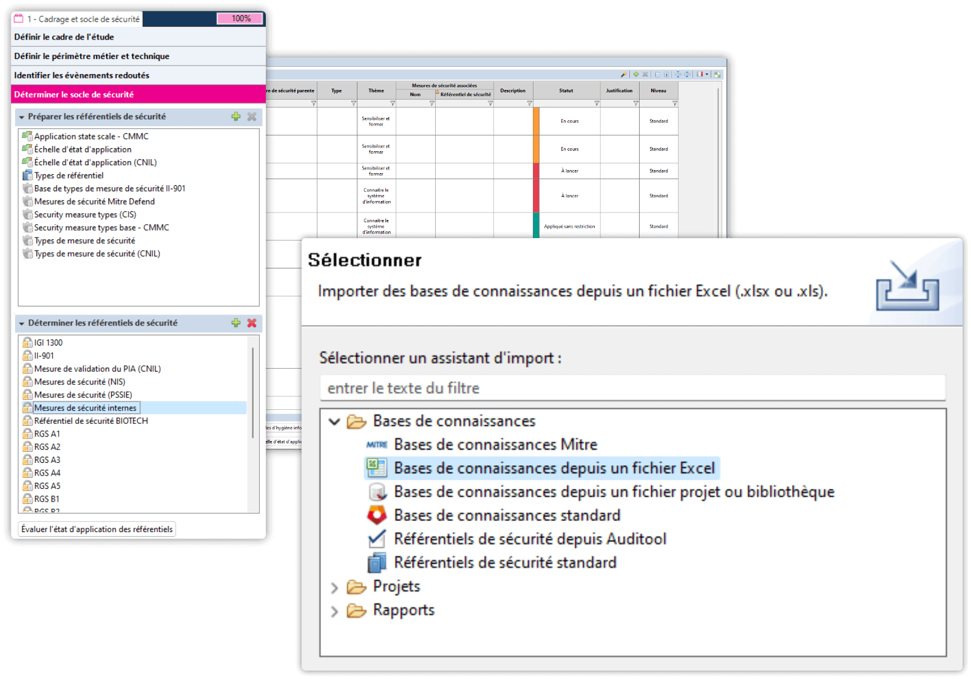Image resolution: width=971 pixels, height=679 pixels.
Task: Add a referential in Préparer les référentiels section
Action: coord(236,117)
